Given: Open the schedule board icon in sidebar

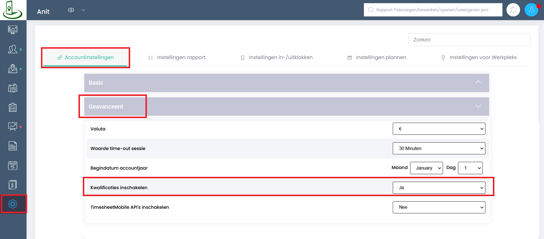Looking at the screenshot, I should [x=13, y=88].
